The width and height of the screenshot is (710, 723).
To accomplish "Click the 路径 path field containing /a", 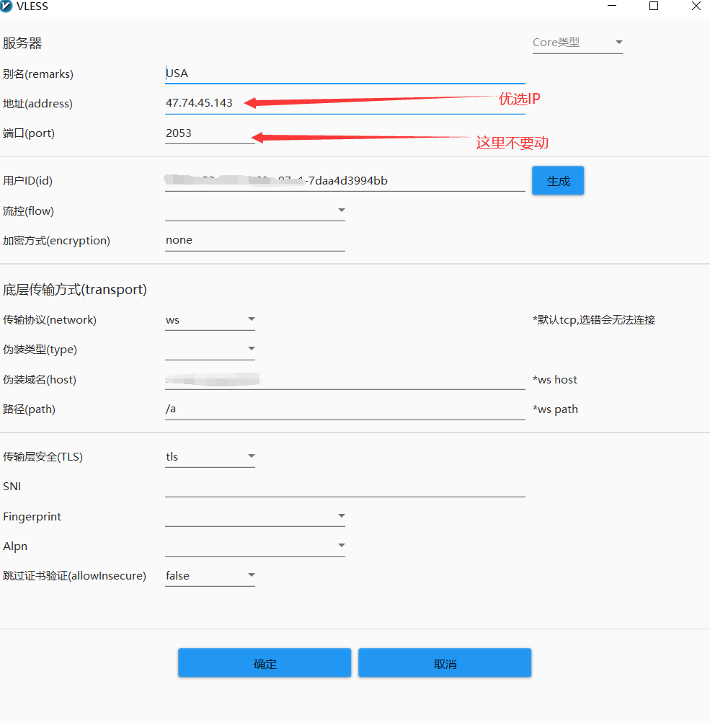I will tap(345, 409).
